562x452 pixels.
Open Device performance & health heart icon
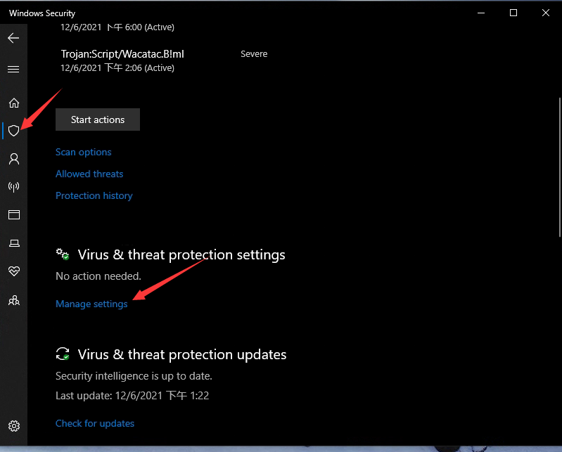(x=13, y=271)
